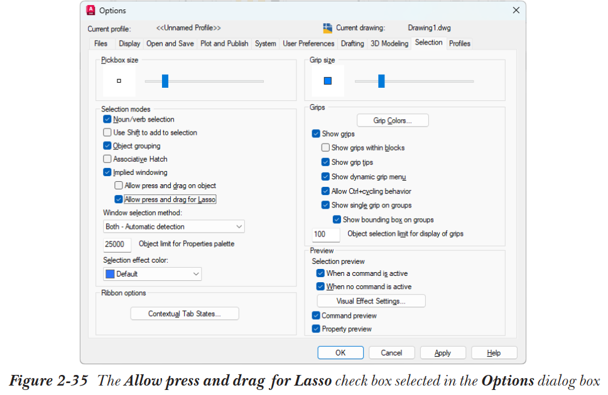The image size is (608, 395).
Task: Enable Allow press and drag on object
Action: [119, 186]
